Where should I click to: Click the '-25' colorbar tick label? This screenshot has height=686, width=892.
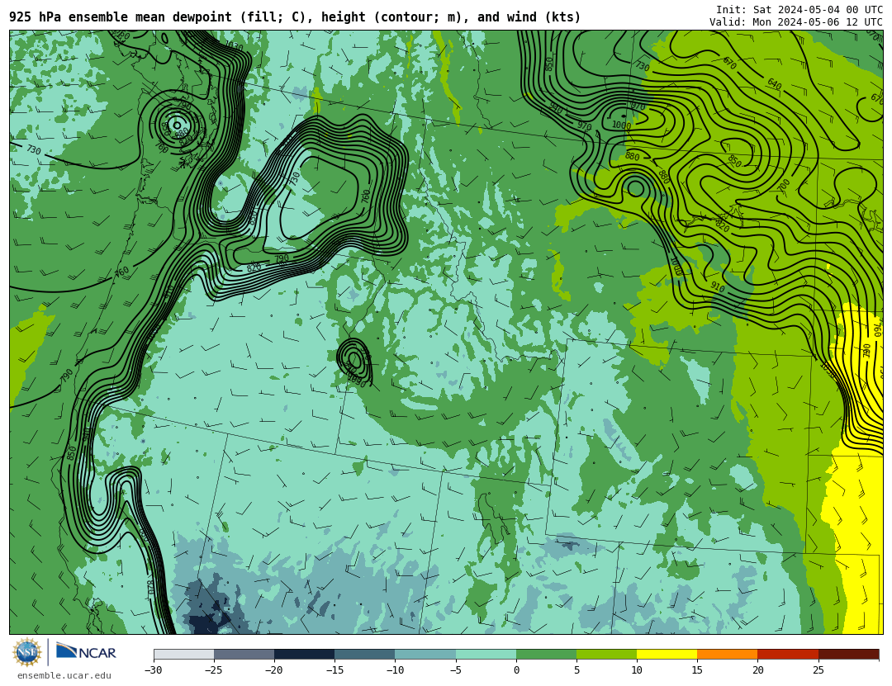pyautogui.click(x=213, y=670)
